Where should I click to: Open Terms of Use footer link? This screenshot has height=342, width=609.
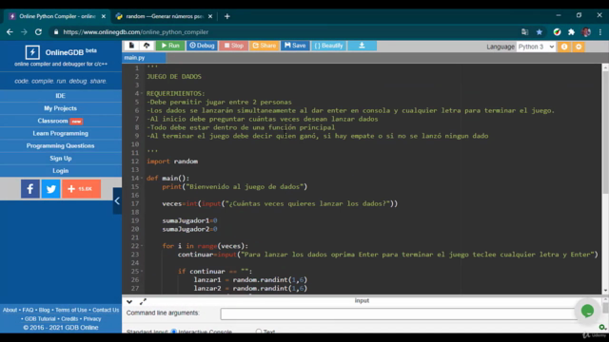click(x=71, y=310)
